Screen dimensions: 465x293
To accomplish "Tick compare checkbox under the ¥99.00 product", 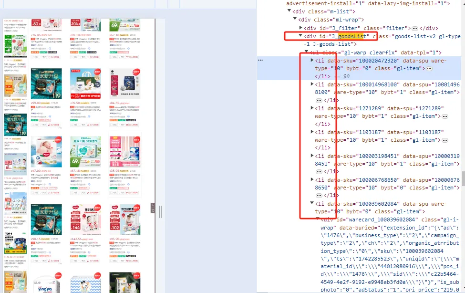I will pos(32,125).
